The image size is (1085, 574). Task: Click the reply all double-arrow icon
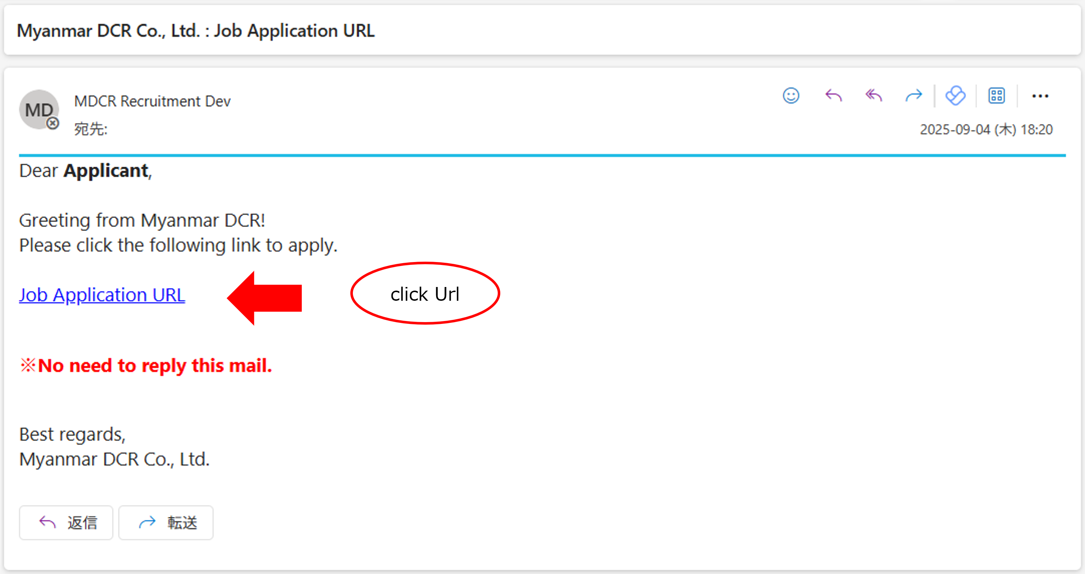click(x=873, y=96)
